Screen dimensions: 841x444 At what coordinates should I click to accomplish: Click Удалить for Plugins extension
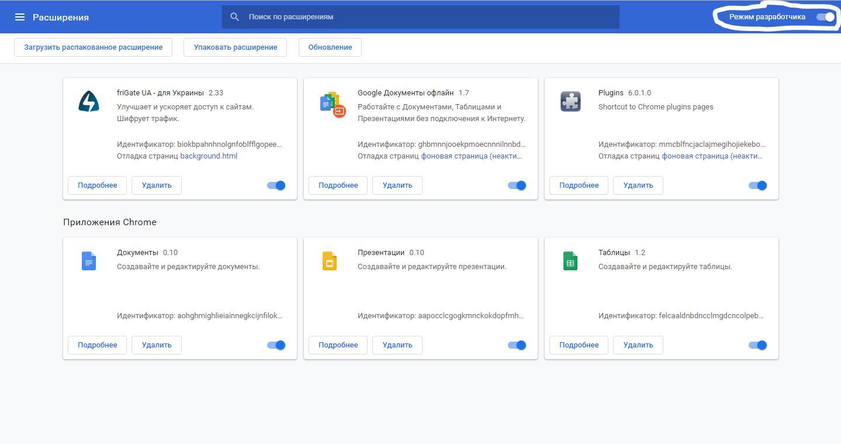click(638, 185)
